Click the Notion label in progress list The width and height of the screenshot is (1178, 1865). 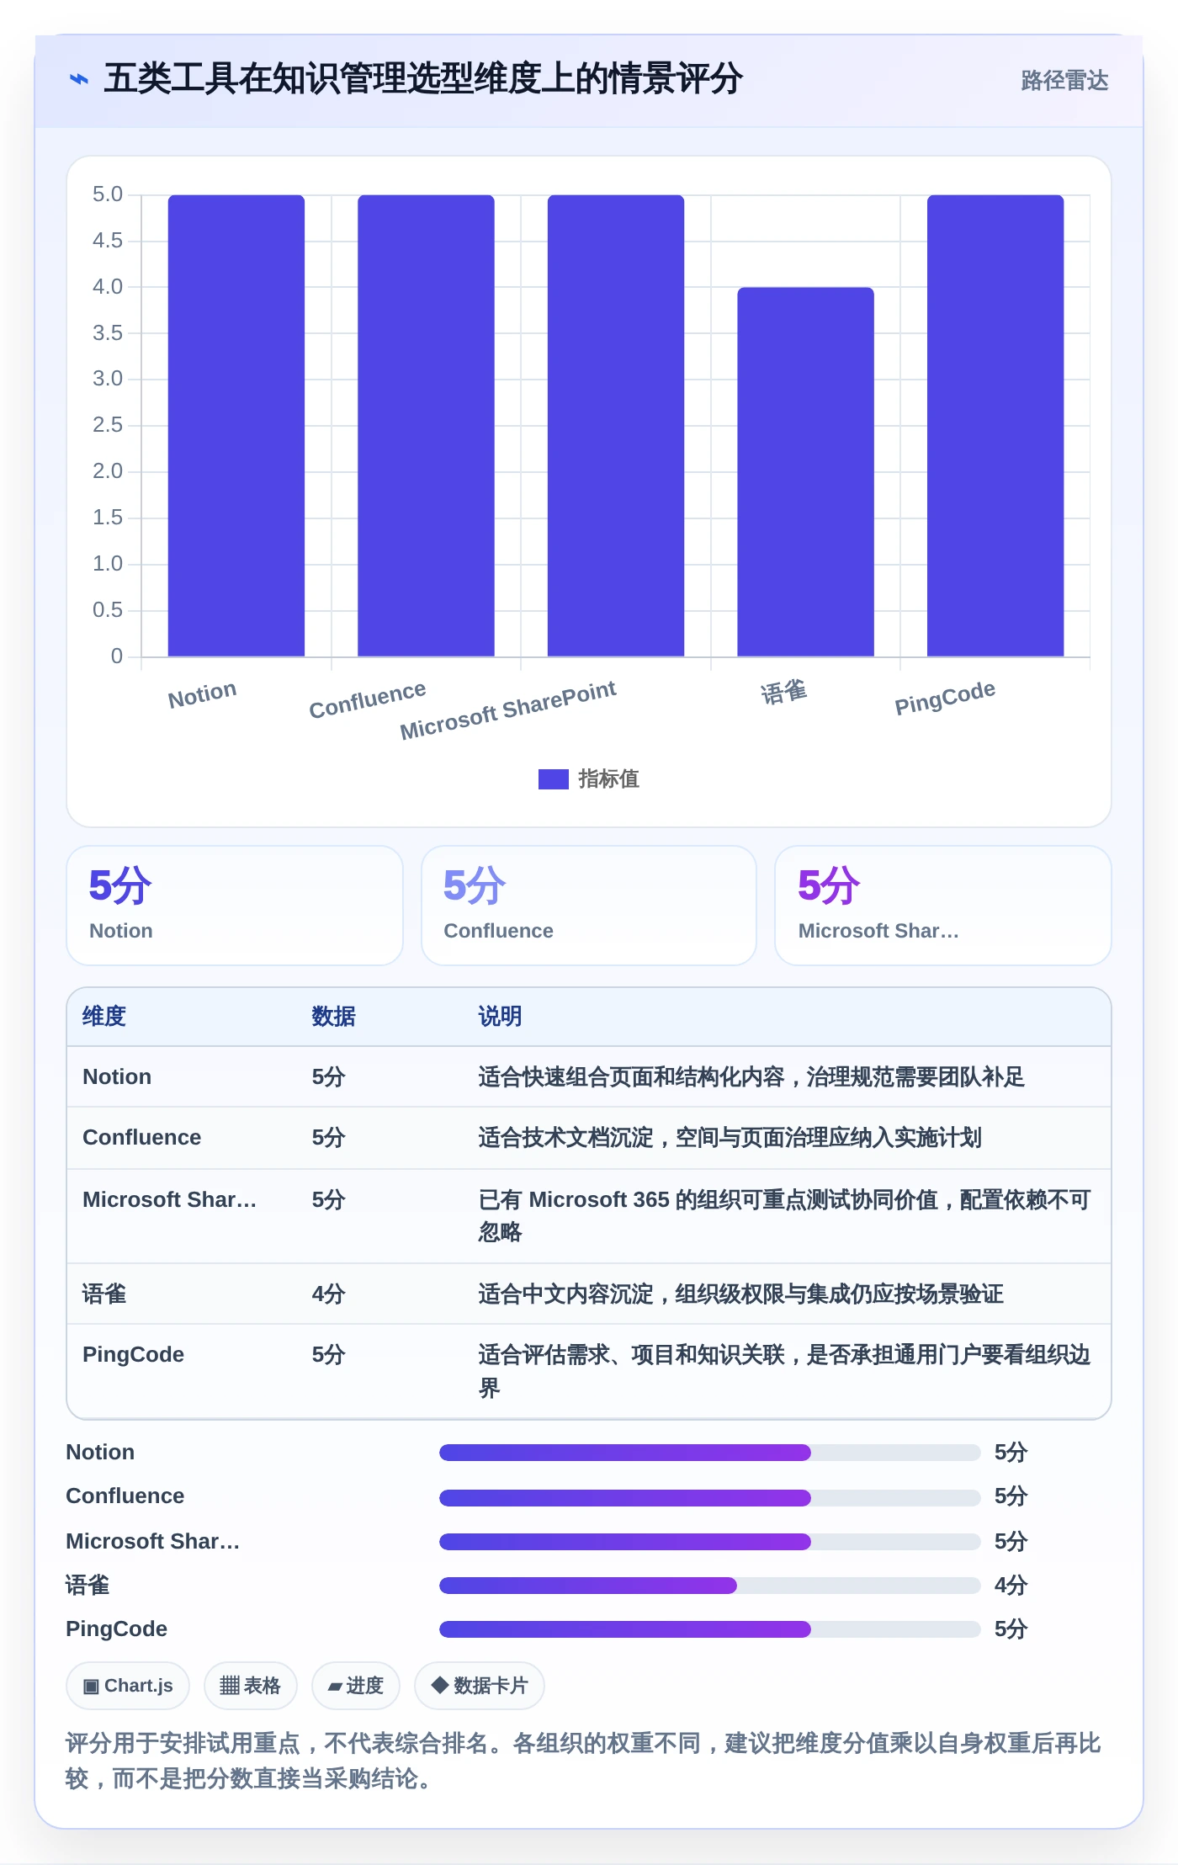click(x=100, y=1452)
